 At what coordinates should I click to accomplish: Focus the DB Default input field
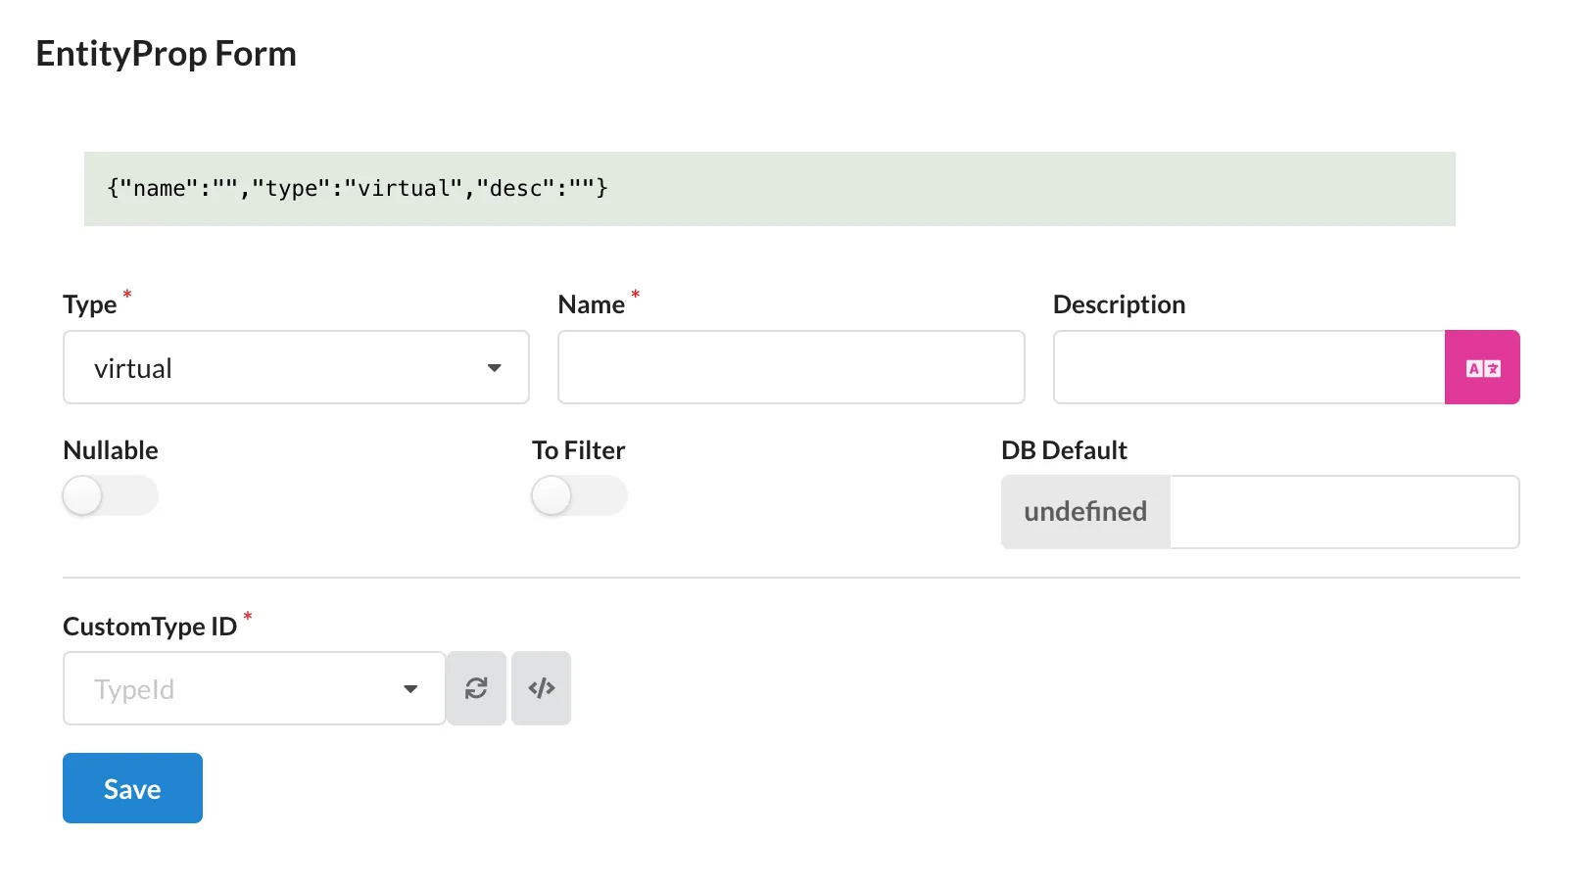1344,512
